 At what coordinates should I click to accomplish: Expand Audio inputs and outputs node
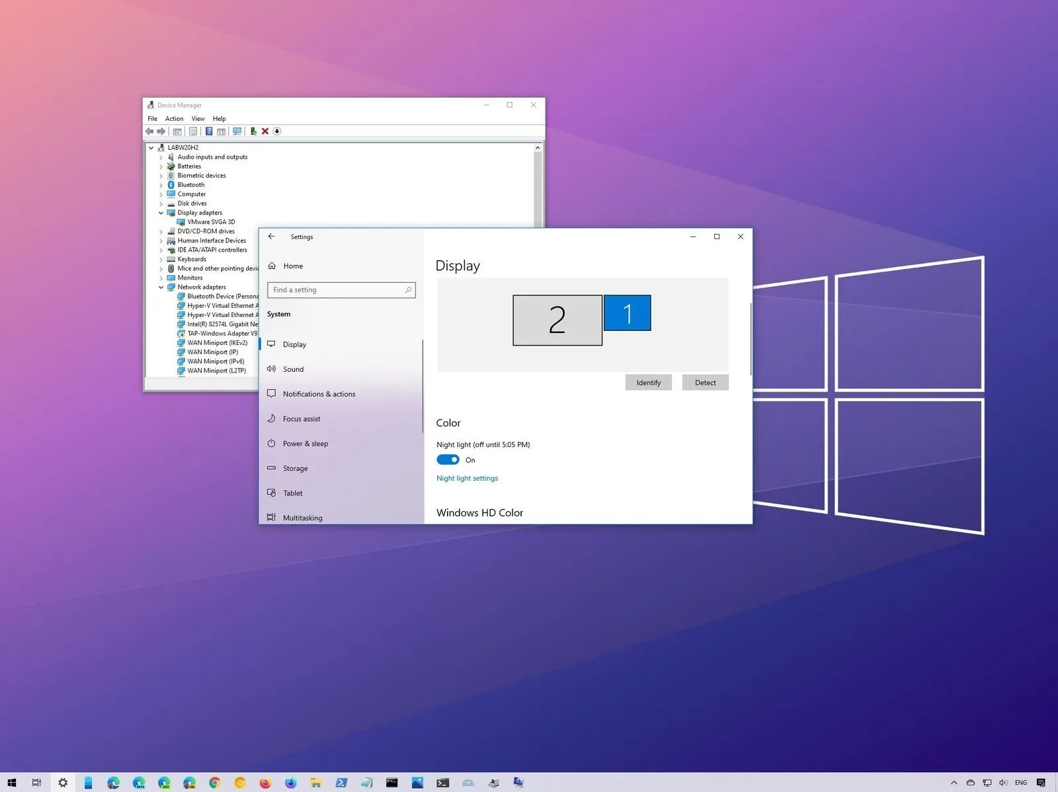pyautogui.click(x=161, y=157)
